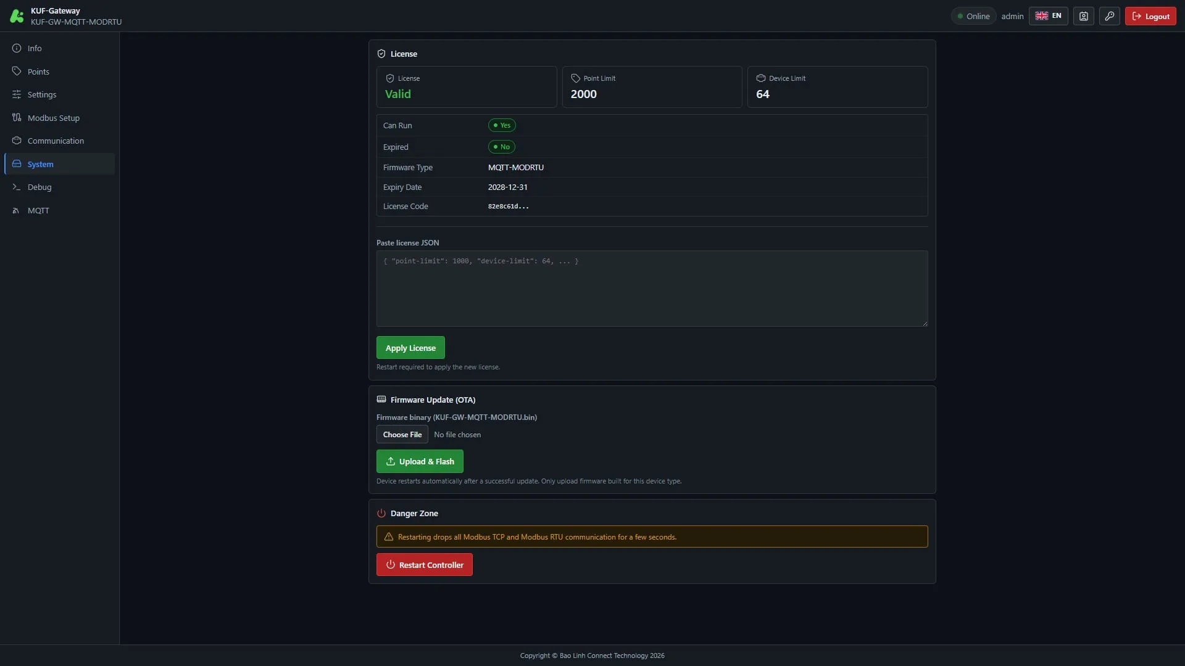Click the 'No file chosen' text
This screenshot has height=666, width=1185.
point(457,435)
